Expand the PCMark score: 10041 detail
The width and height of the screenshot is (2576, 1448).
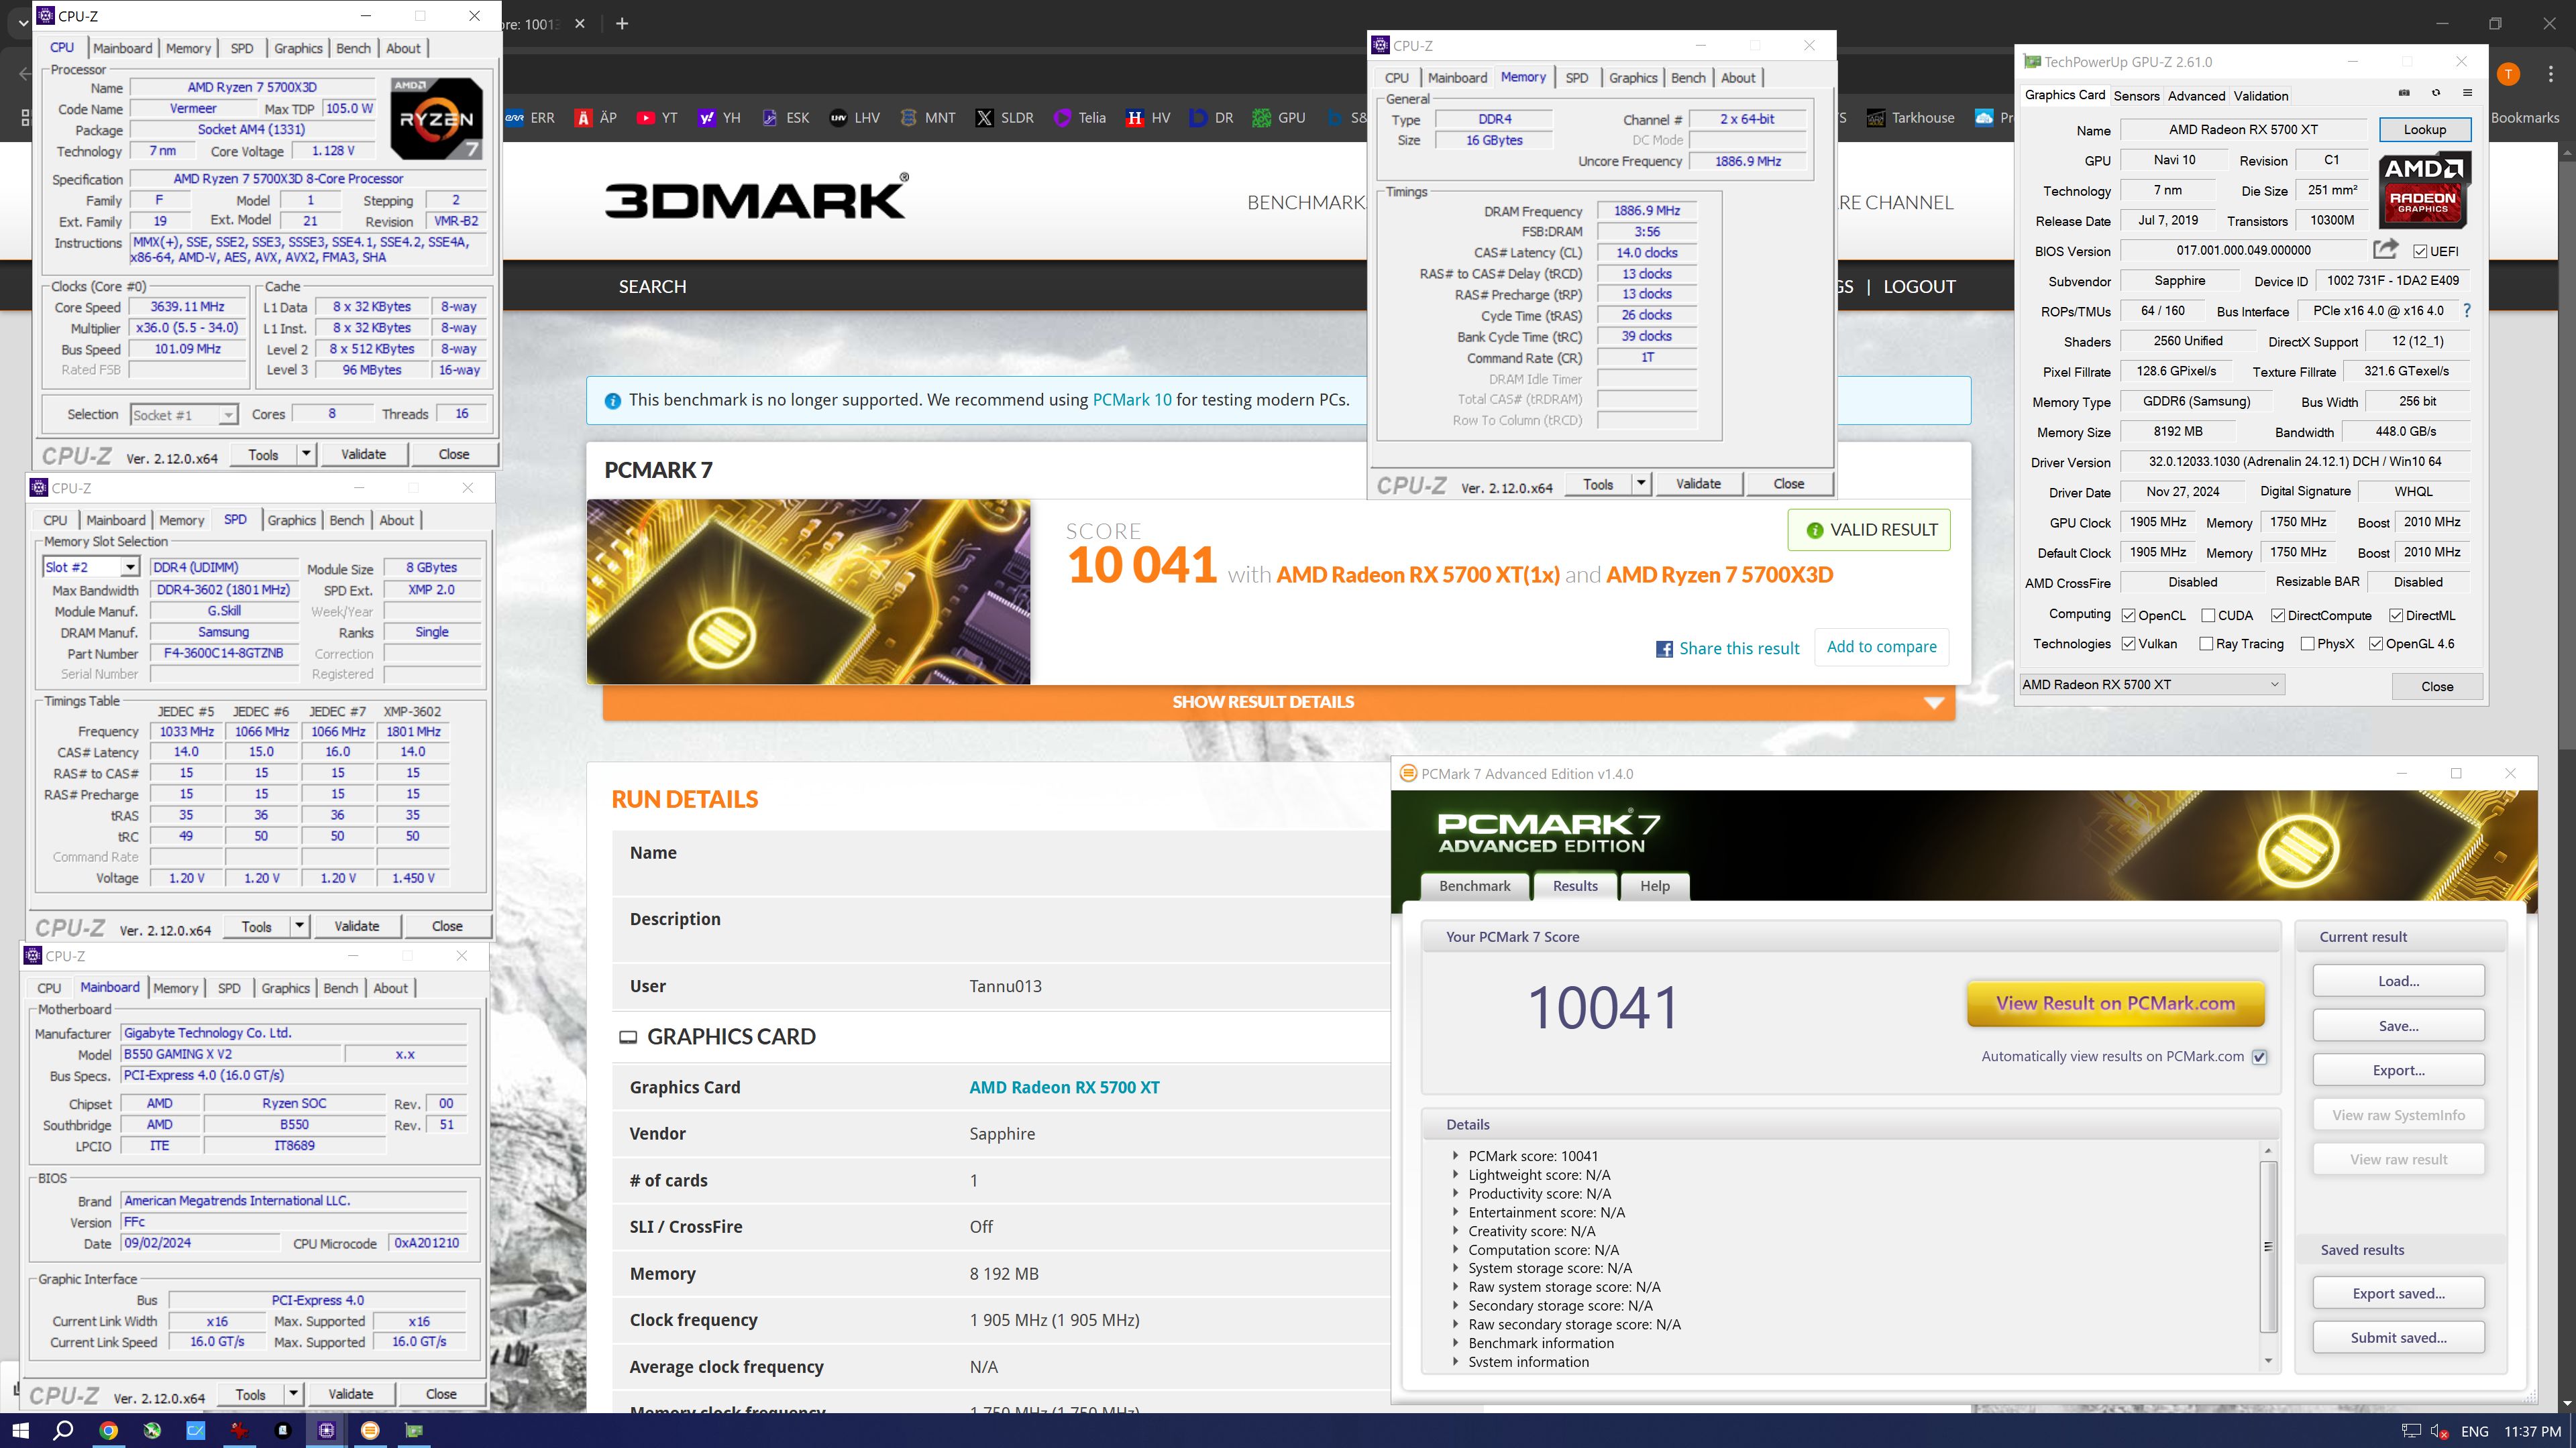point(1455,1156)
